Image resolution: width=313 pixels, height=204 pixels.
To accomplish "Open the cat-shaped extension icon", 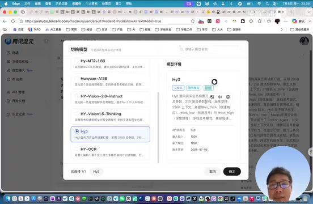I will (x=277, y=21).
